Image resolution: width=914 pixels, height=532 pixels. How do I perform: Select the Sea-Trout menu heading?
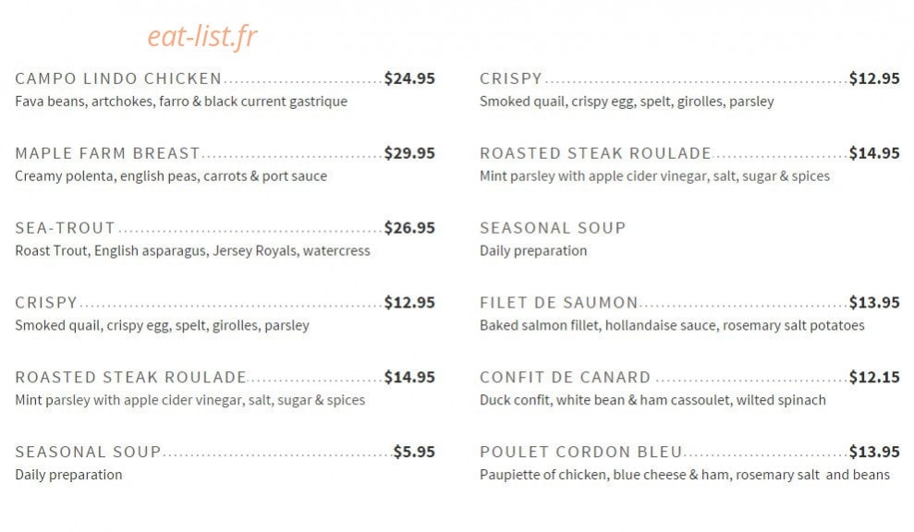click(66, 227)
